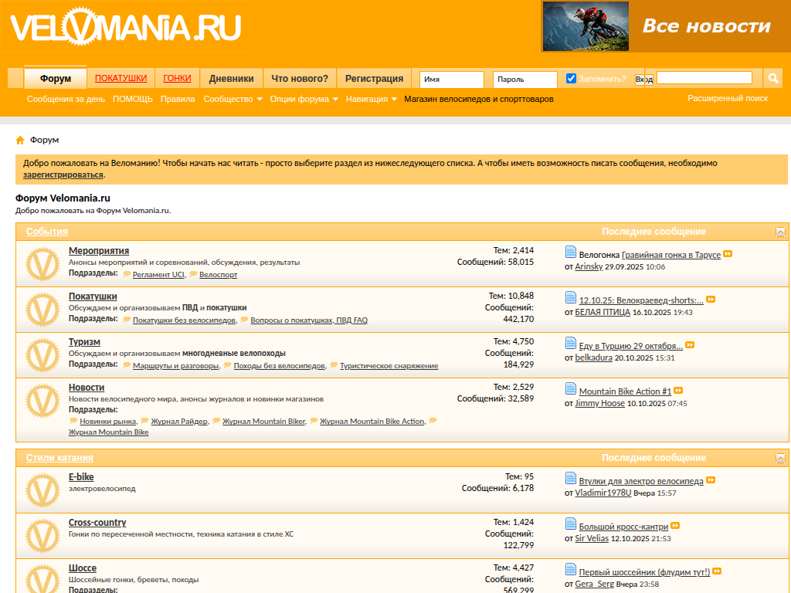Click the Имя username input field
This screenshot has width=791, height=593.
click(451, 79)
